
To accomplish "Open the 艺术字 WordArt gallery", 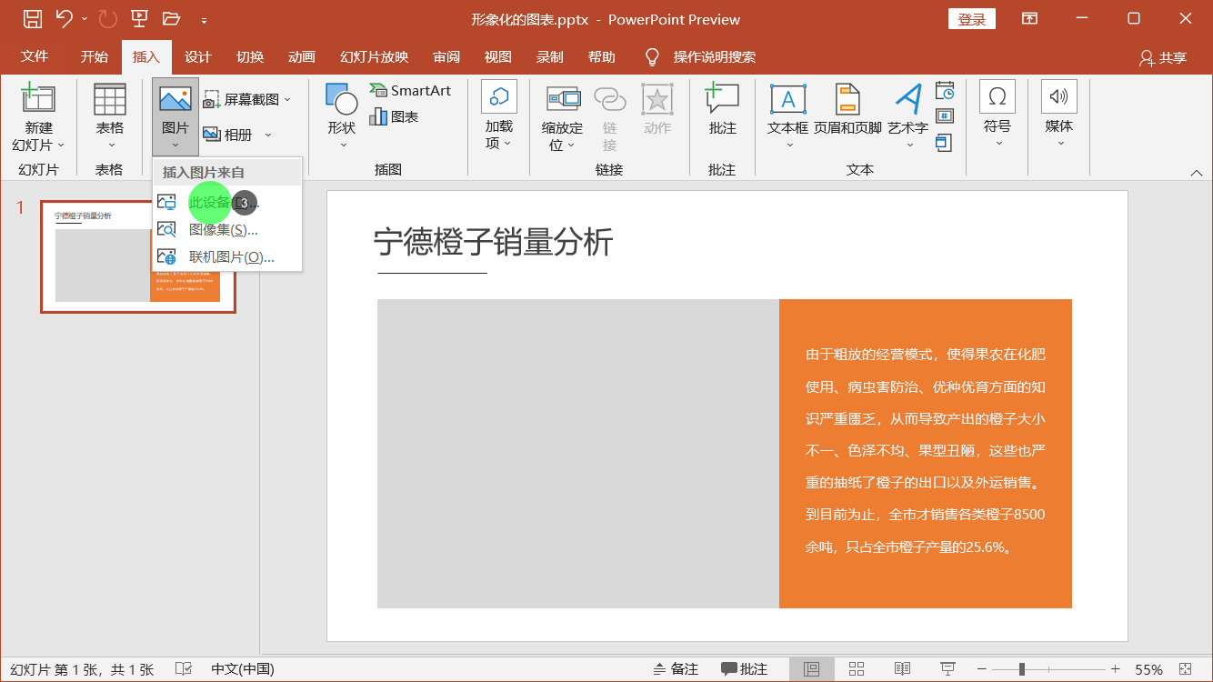I will [907, 118].
